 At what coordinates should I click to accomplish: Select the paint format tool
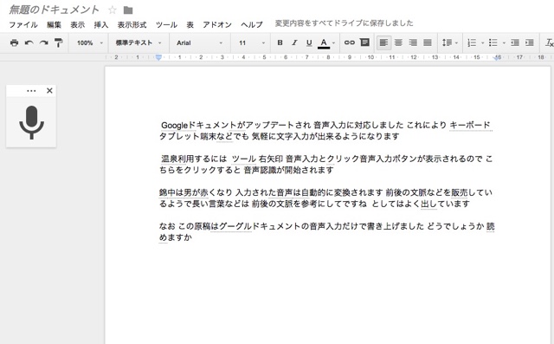pos(58,42)
